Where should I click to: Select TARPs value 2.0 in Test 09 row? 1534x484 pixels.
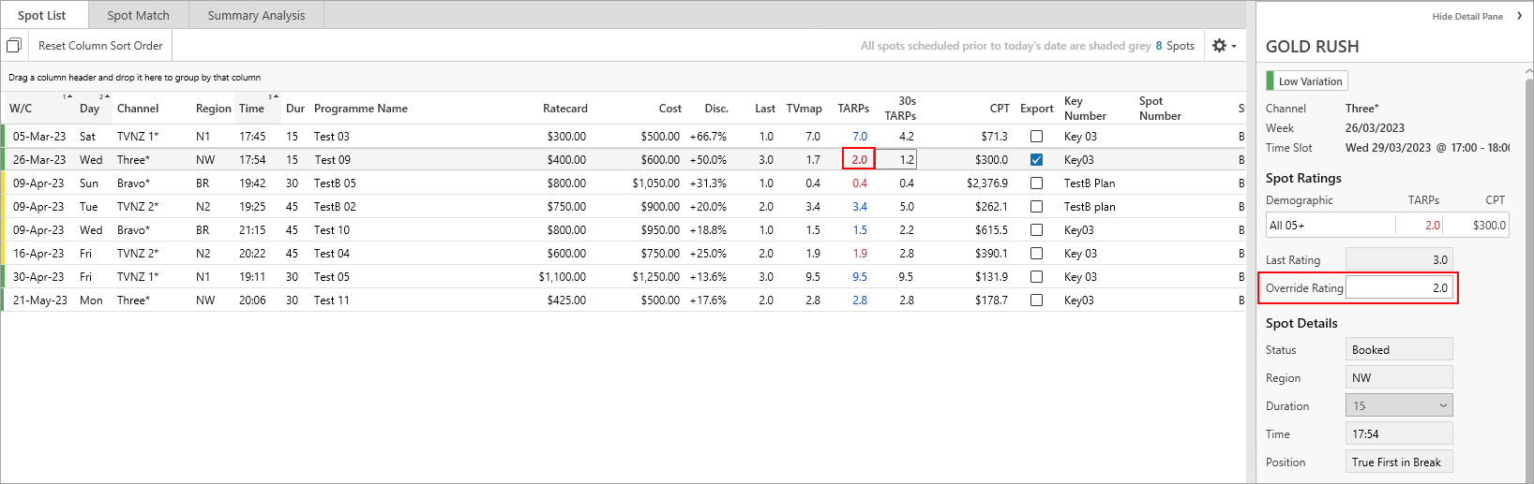coord(859,160)
